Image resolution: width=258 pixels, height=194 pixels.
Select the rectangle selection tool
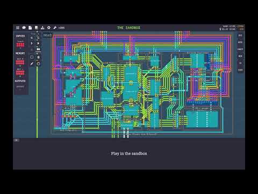pos(32,57)
